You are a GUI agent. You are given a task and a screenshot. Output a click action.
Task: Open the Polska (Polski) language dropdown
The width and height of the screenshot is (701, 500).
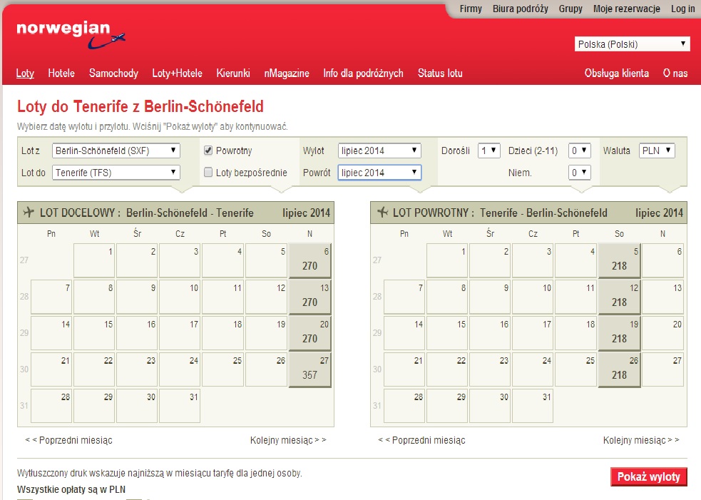pos(632,44)
